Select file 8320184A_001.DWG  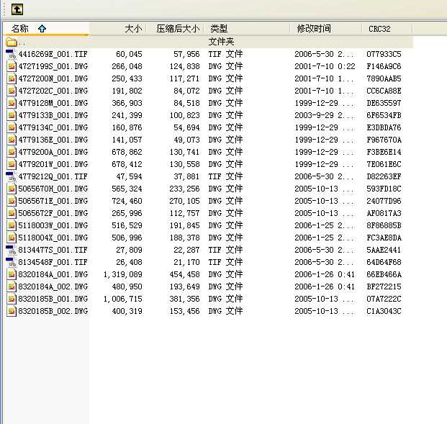tap(53, 274)
